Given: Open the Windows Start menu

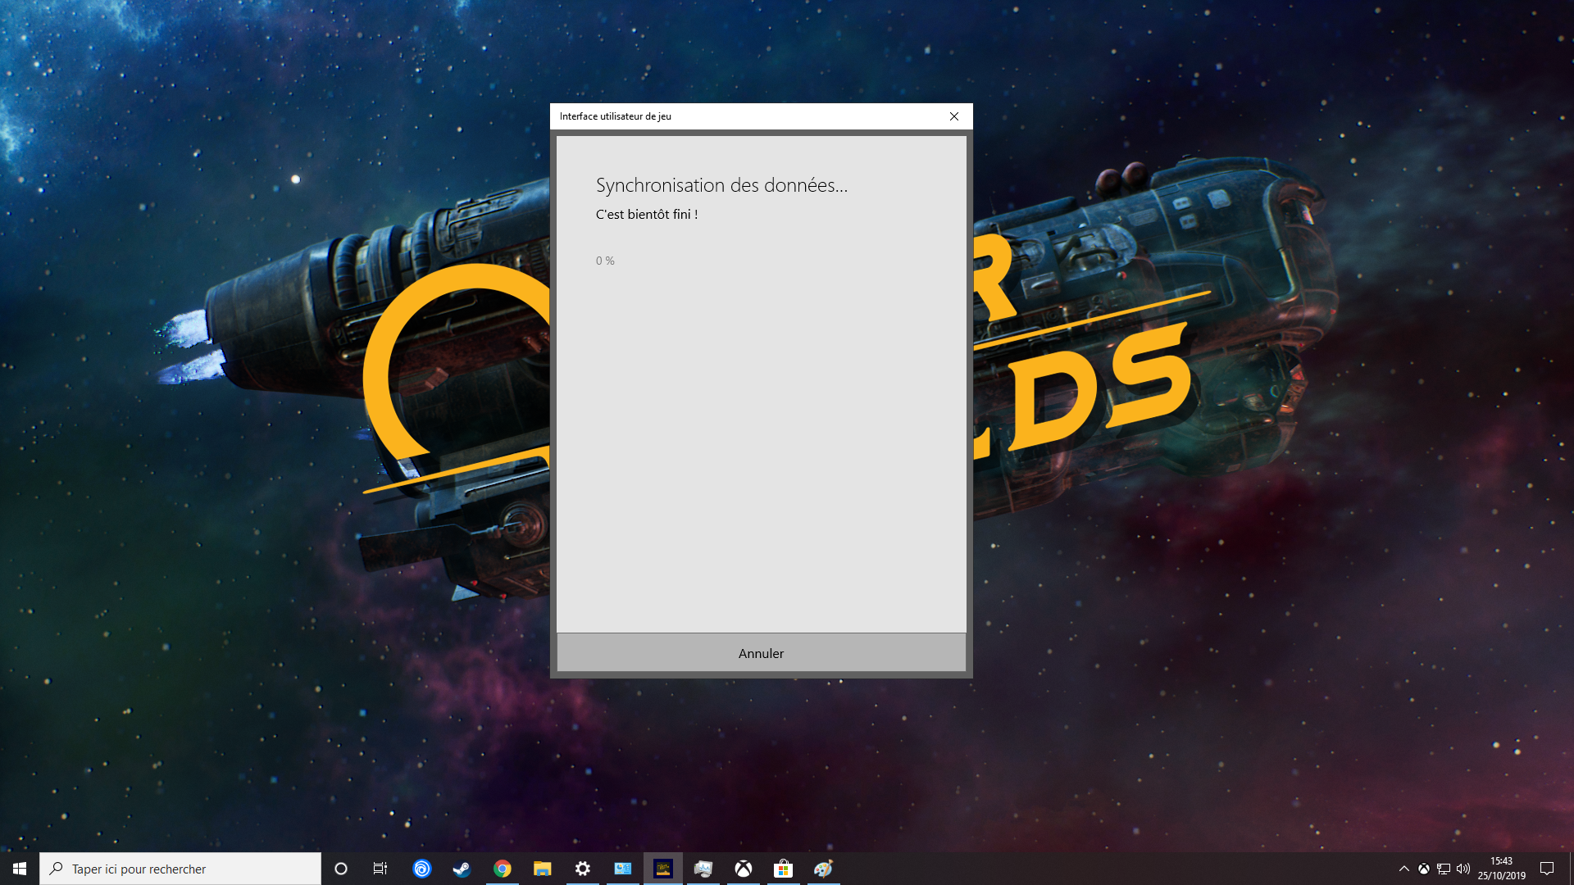Looking at the screenshot, I should tap(20, 869).
